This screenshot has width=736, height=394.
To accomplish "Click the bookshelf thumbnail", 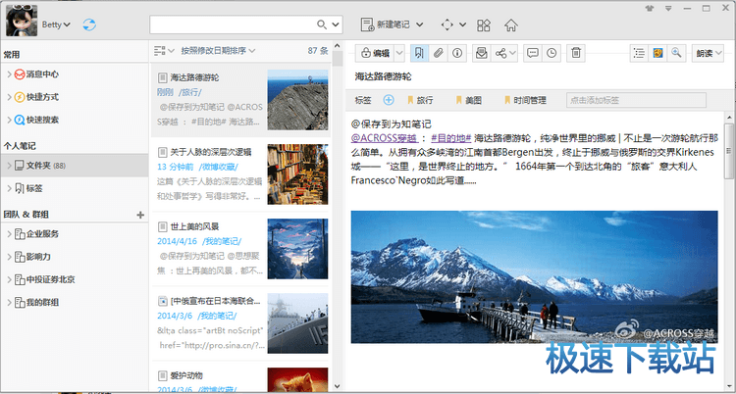I will (x=297, y=174).
